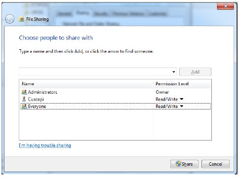Select the Cuscapi row name
Image resolution: width=240 pixels, height=178 pixels.
coord(36,99)
